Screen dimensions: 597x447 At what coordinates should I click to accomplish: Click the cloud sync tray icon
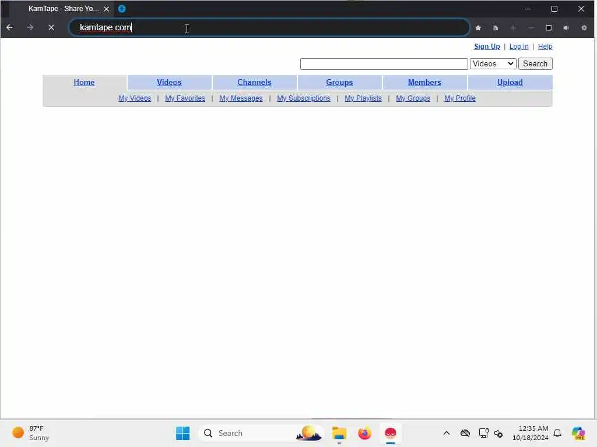coord(465,433)
